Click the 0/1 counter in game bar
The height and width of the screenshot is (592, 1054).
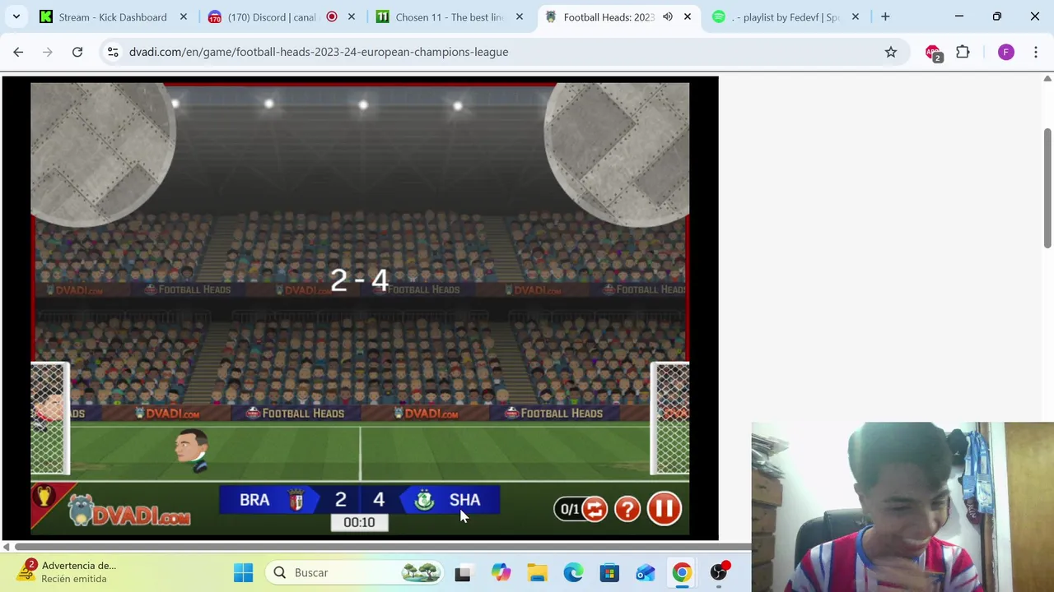pyautogui.click(x=570, y=510)
